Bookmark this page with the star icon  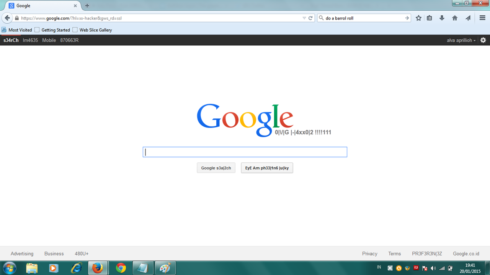(x=418, y=18)
